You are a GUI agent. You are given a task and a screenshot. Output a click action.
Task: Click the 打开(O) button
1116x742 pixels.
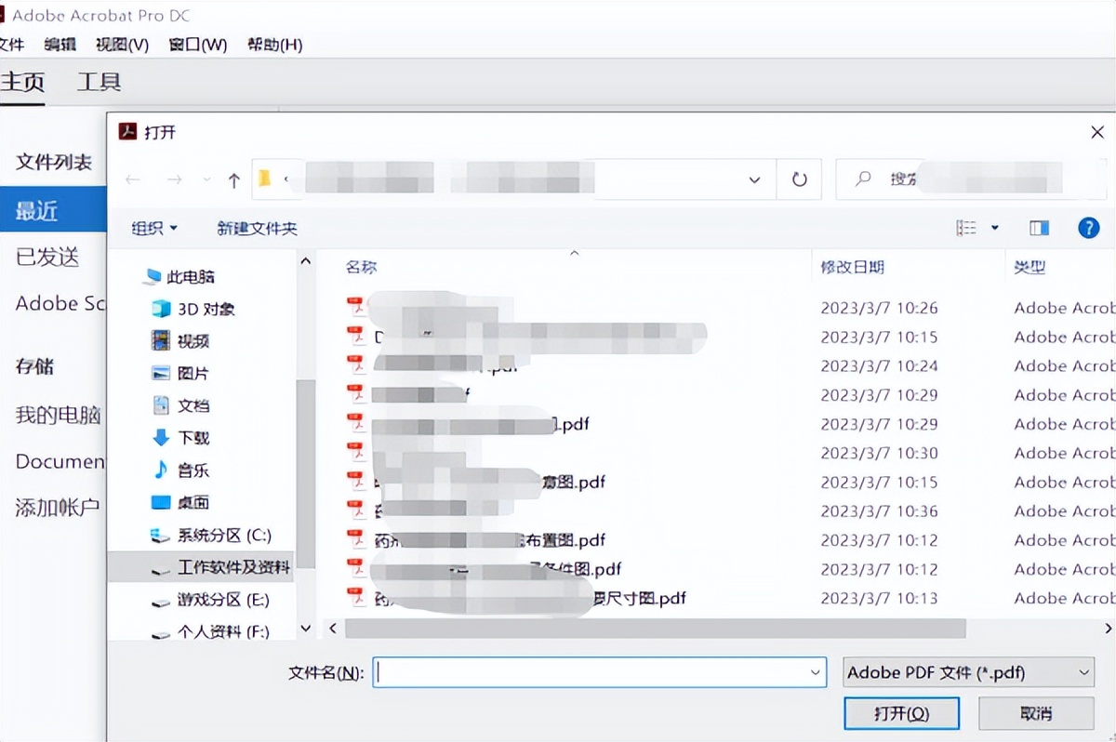pos(900,713)
